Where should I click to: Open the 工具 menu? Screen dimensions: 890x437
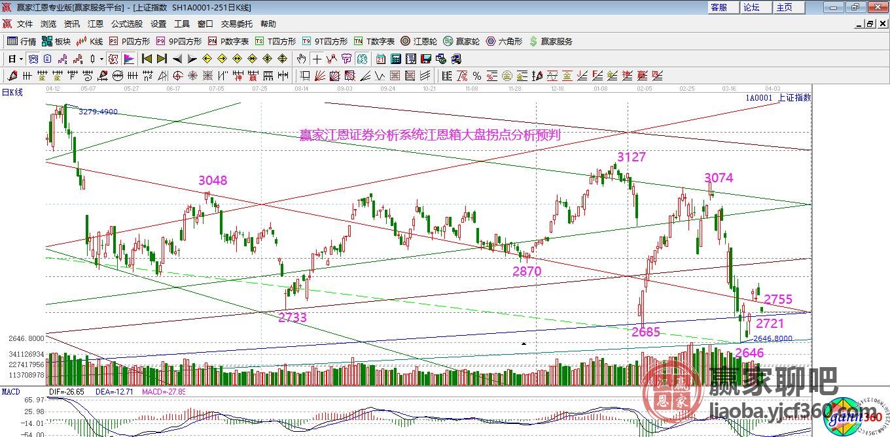[x=182, y=24]
